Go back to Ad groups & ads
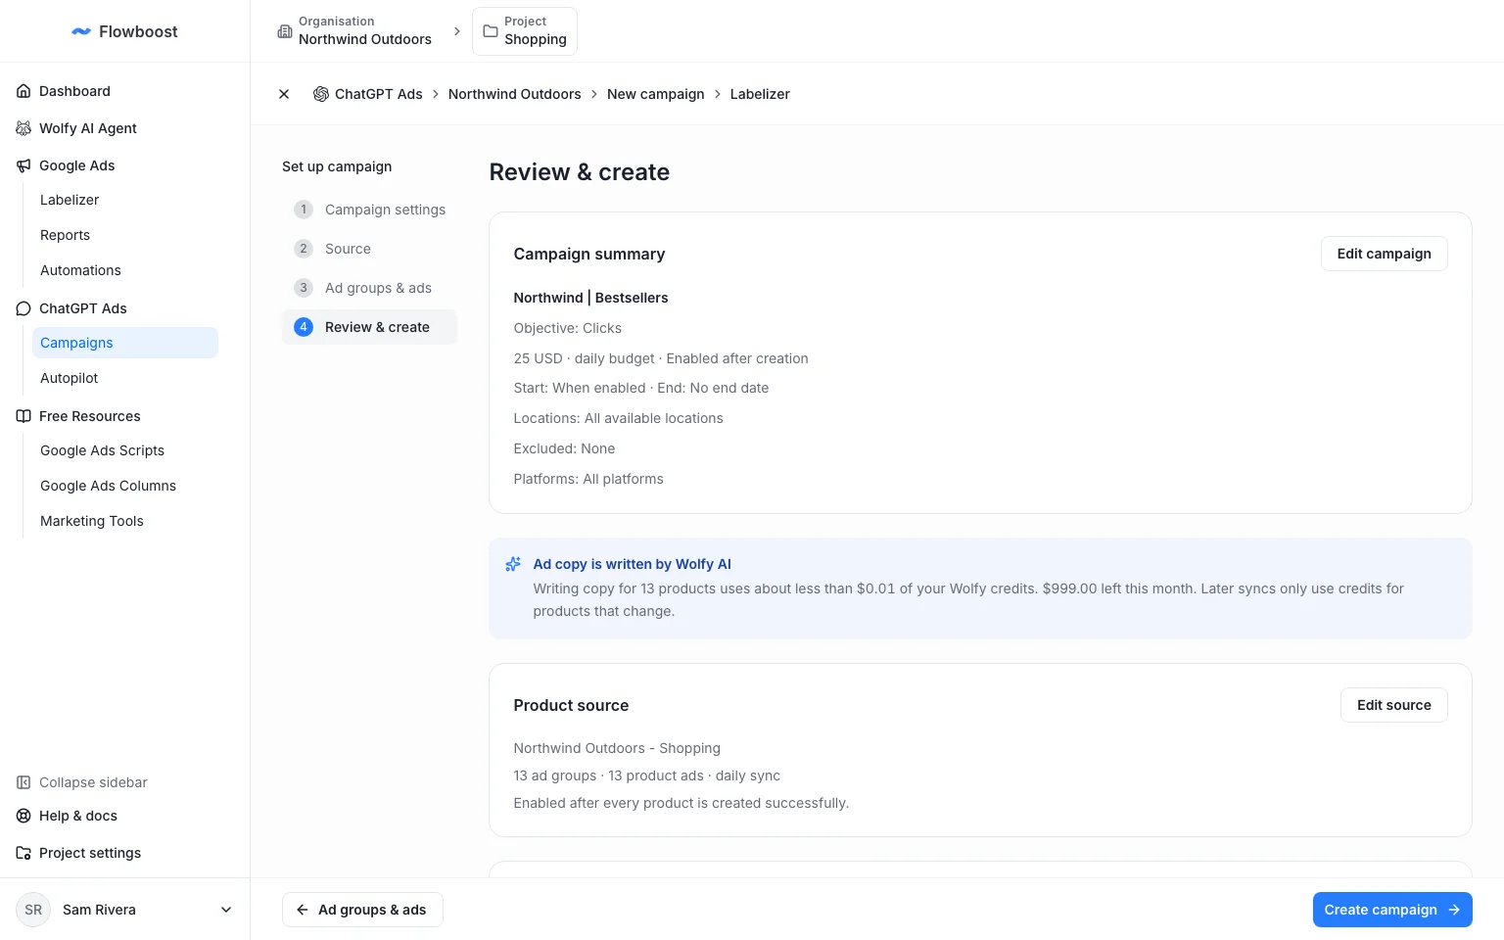Viewport: 1504px width, 940px height. click(362, 910)
